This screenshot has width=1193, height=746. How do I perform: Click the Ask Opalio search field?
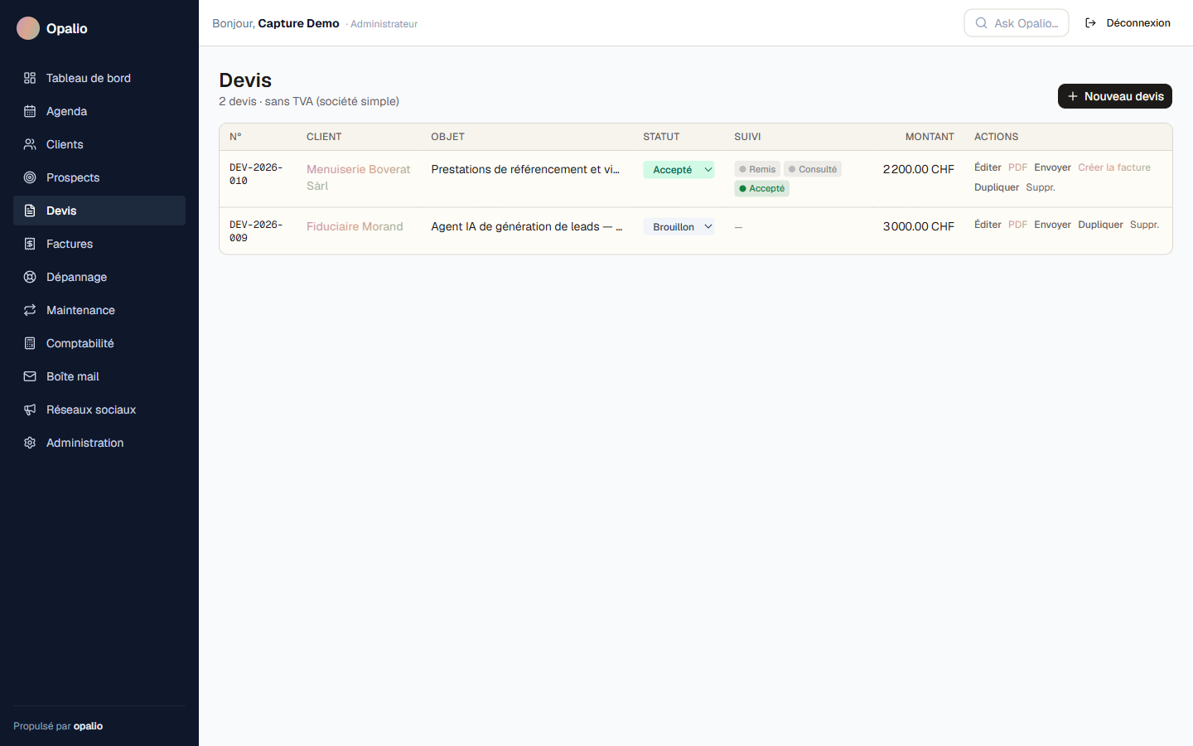click(1017, 23)
